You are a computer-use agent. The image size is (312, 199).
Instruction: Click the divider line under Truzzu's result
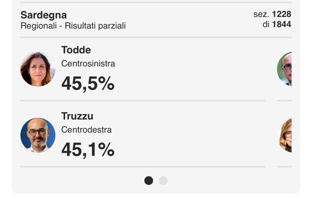143,167
